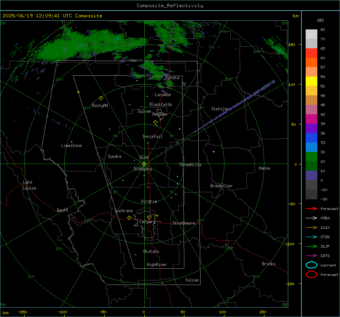Click the Banff label
340x317 pixels.
point(62,210)
